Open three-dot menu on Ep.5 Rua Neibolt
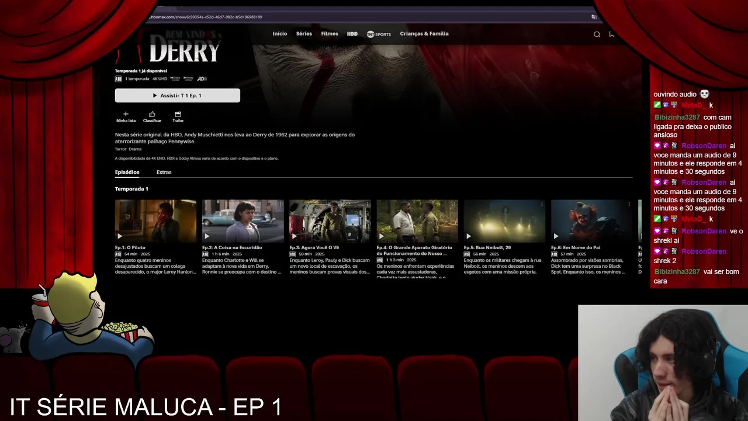This screenshot has height=421, width=748. click(542, 204)
